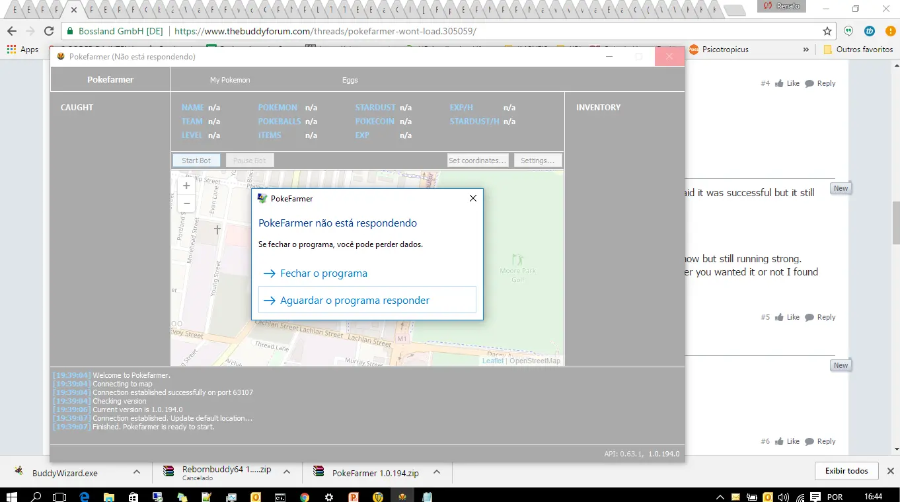Open PowerPoint from taskbar
Image resolution: width=900 pixels, height=502 pixels.
pyautogui.click(x=354, y=496)
